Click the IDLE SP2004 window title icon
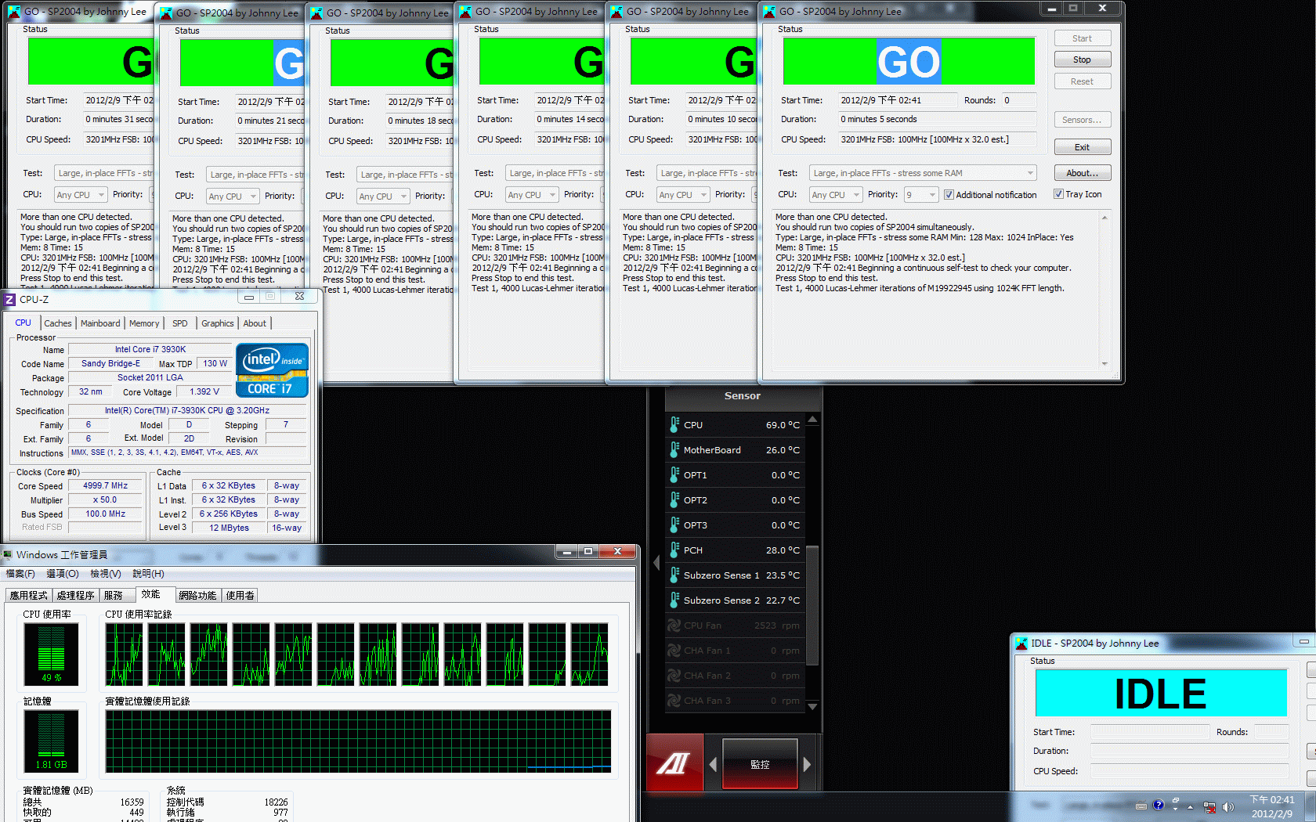The image size is (1316, 822). point(1021,644)
